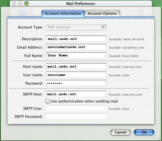Click the window resize grip icon
The image size is (162, 141).
(159, 138)
